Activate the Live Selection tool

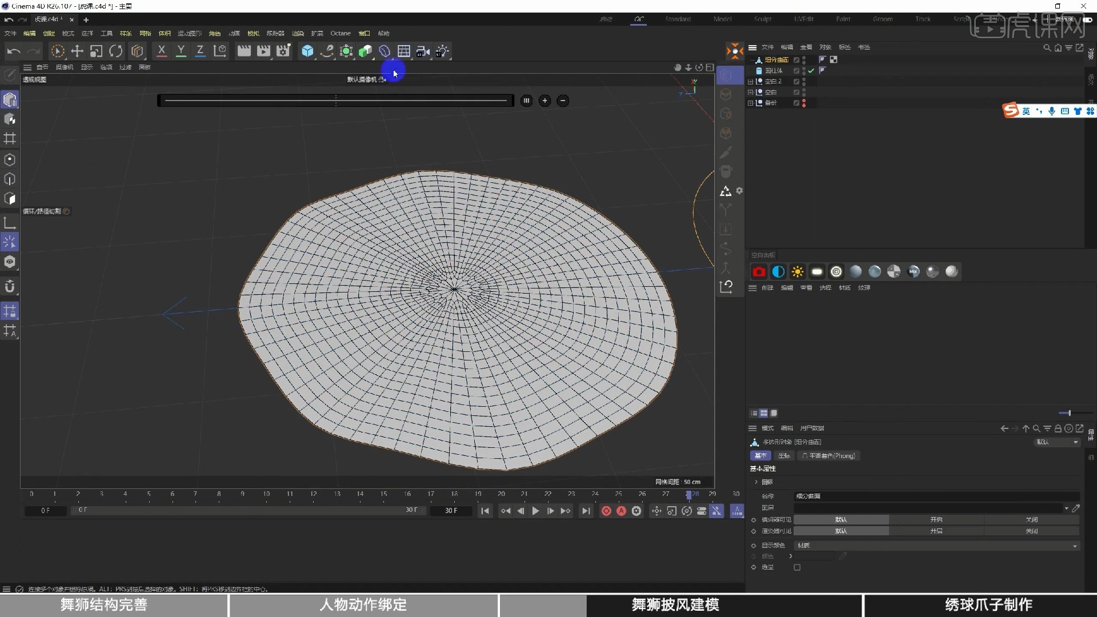(58, 51)
